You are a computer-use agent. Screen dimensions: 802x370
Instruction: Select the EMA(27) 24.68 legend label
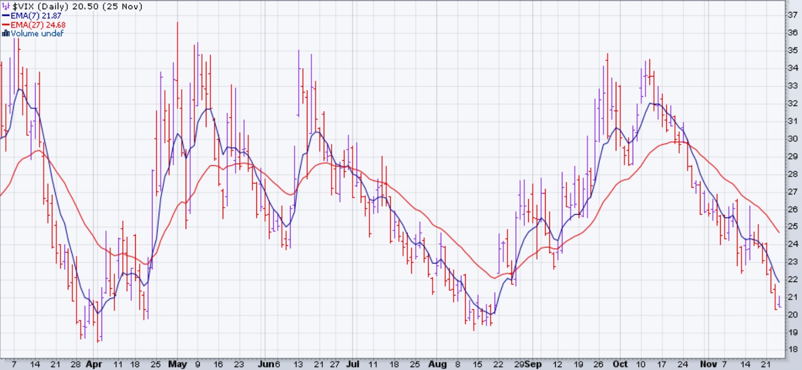[x=38, y=25]
